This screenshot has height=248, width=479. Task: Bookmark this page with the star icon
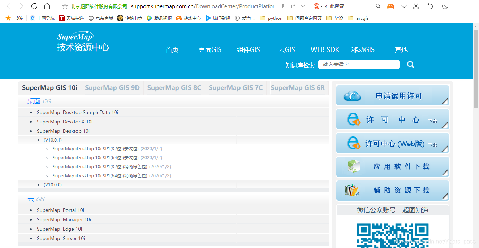[65, 6]
